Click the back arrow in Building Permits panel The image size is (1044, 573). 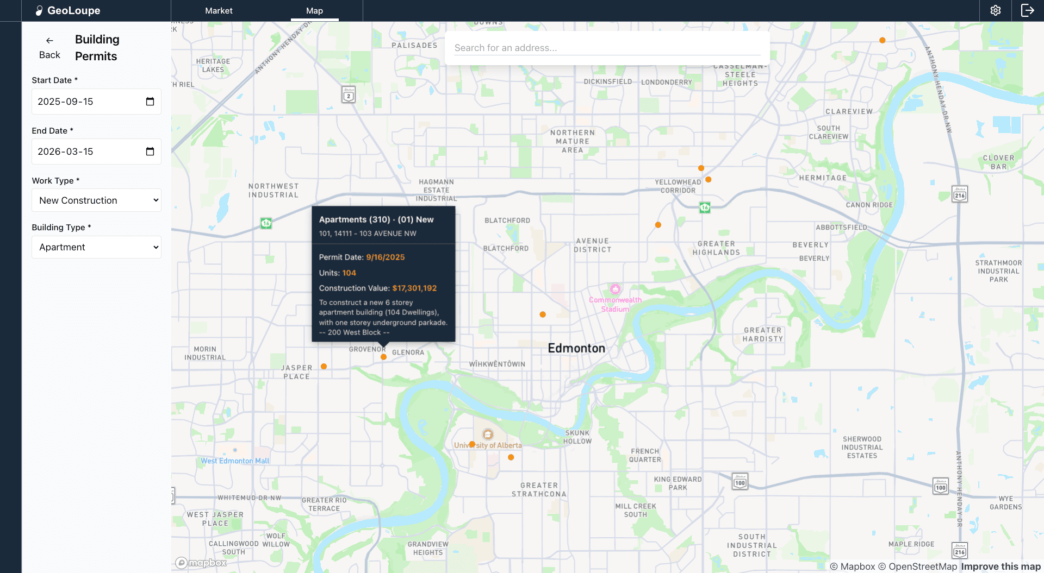pos(49,40)
